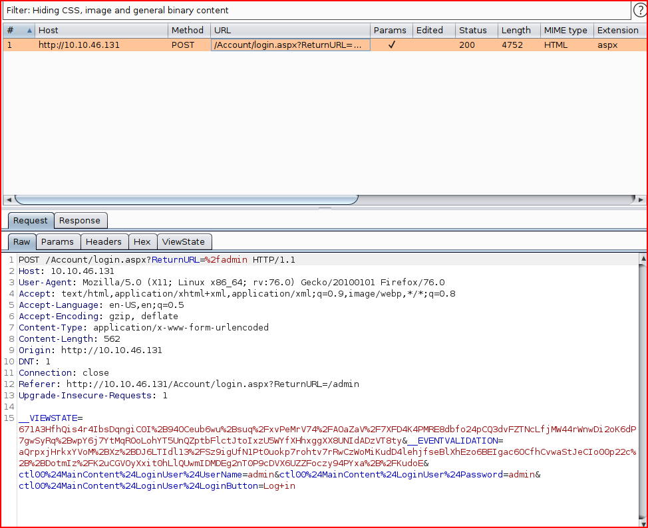
Task: Click the history filter bar
Action: (x=317, y=11)
